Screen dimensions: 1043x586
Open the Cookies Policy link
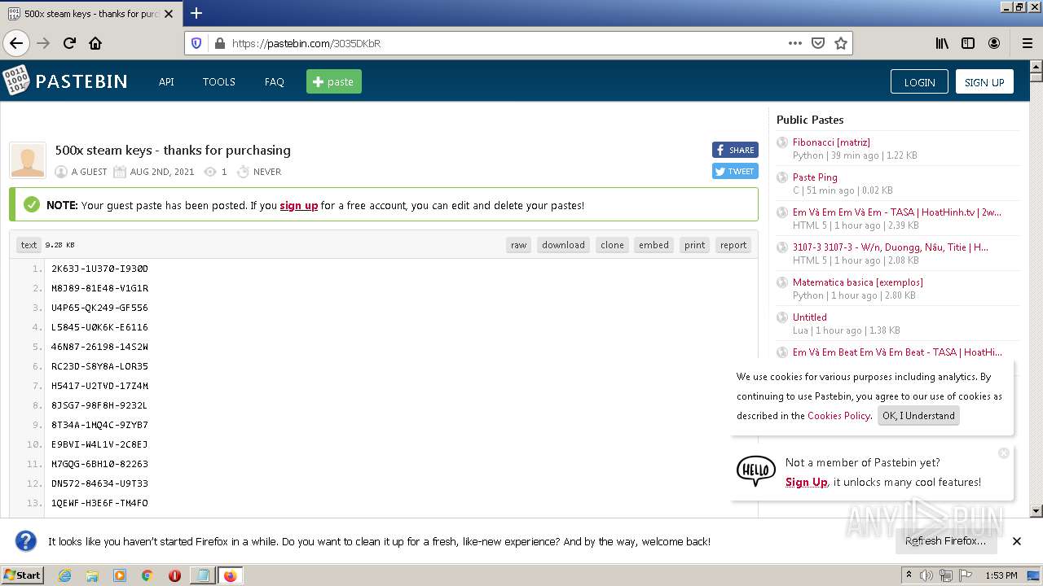(x=838, y=415)
